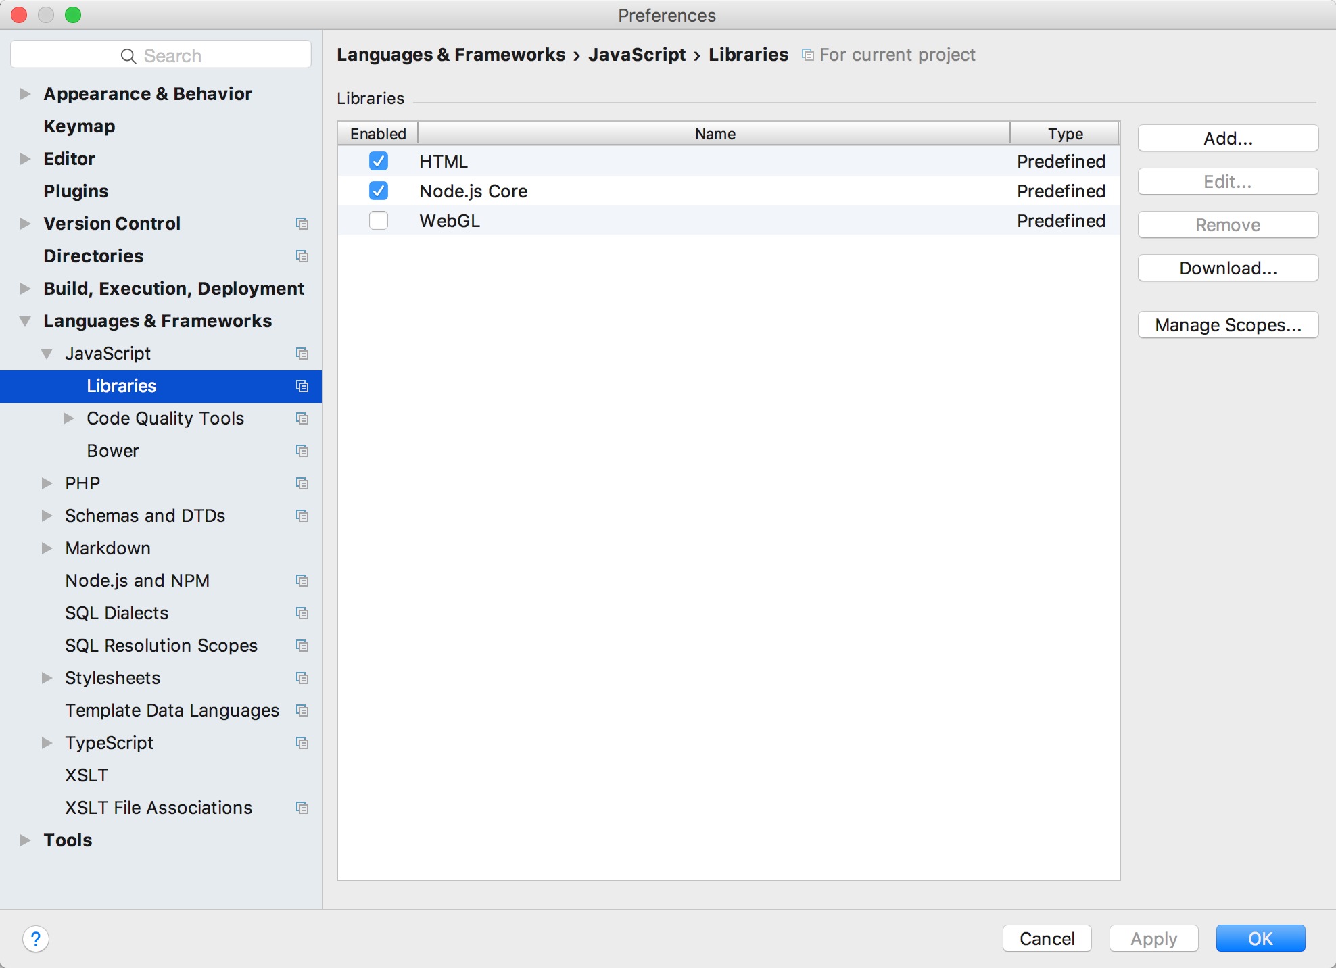The width and height of the screenshot is (1336, 968).
Task: Click project-level icon next to Version Control
Action: tap(302, 224)
